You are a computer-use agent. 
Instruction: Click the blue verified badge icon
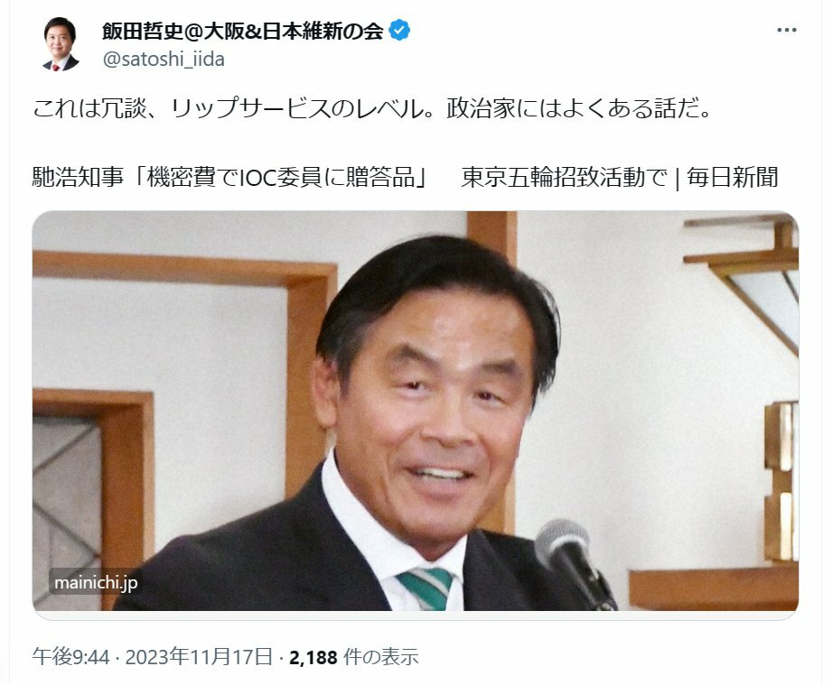pos(399,31)
